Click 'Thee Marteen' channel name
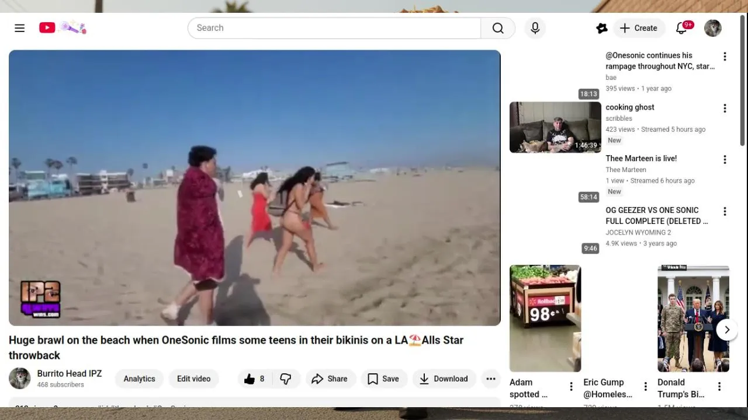 (x=626, y=170)
